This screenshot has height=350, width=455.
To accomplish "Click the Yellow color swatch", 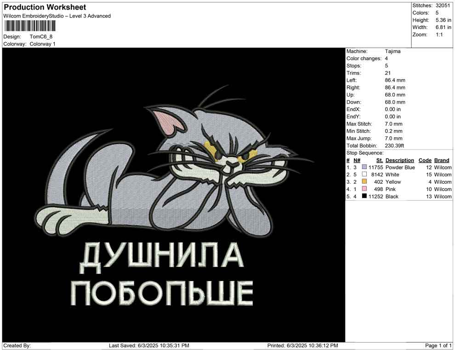I will point(364,181).
